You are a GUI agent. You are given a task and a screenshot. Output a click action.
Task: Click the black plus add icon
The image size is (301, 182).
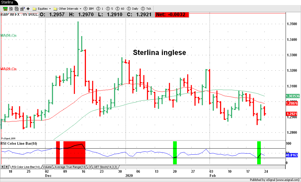coord(28,9)
